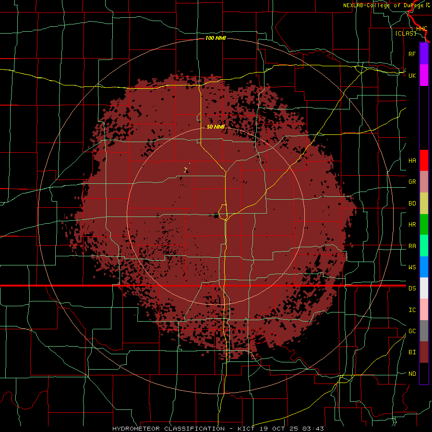Select the IC light pink swatch
432x432 pixels.
[424, 310]
